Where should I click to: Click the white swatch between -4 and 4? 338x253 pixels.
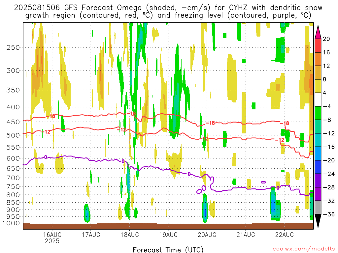[x=318, y=99]
